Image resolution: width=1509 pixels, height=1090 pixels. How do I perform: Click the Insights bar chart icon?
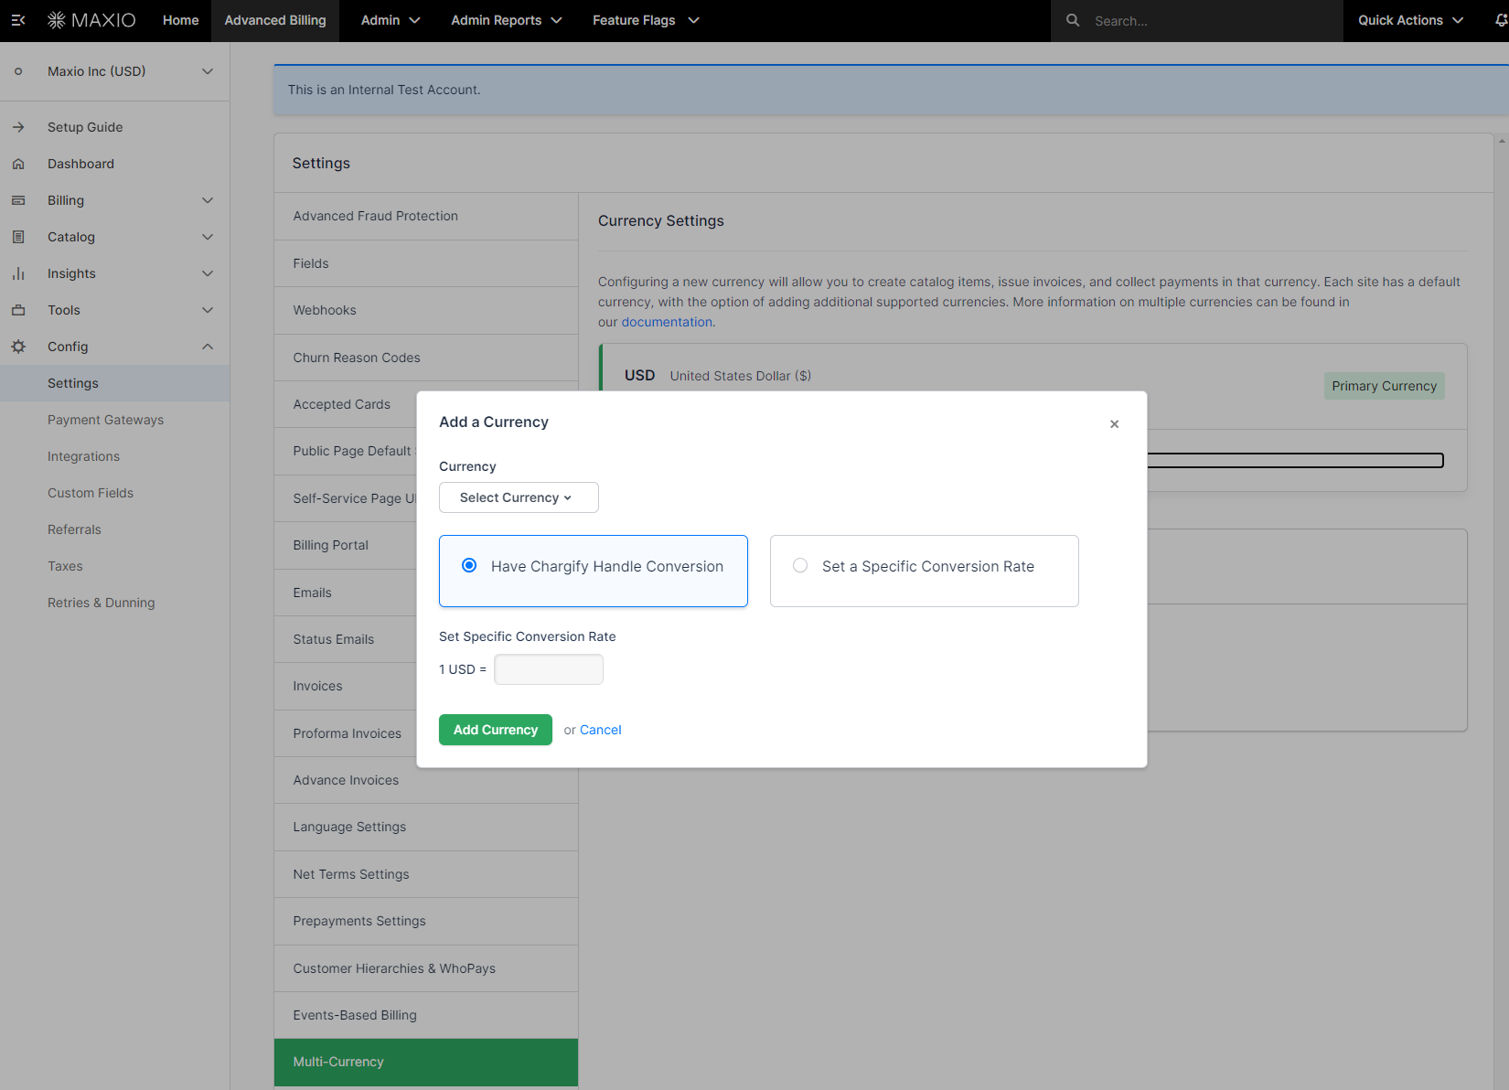click(x=18, y=273)
